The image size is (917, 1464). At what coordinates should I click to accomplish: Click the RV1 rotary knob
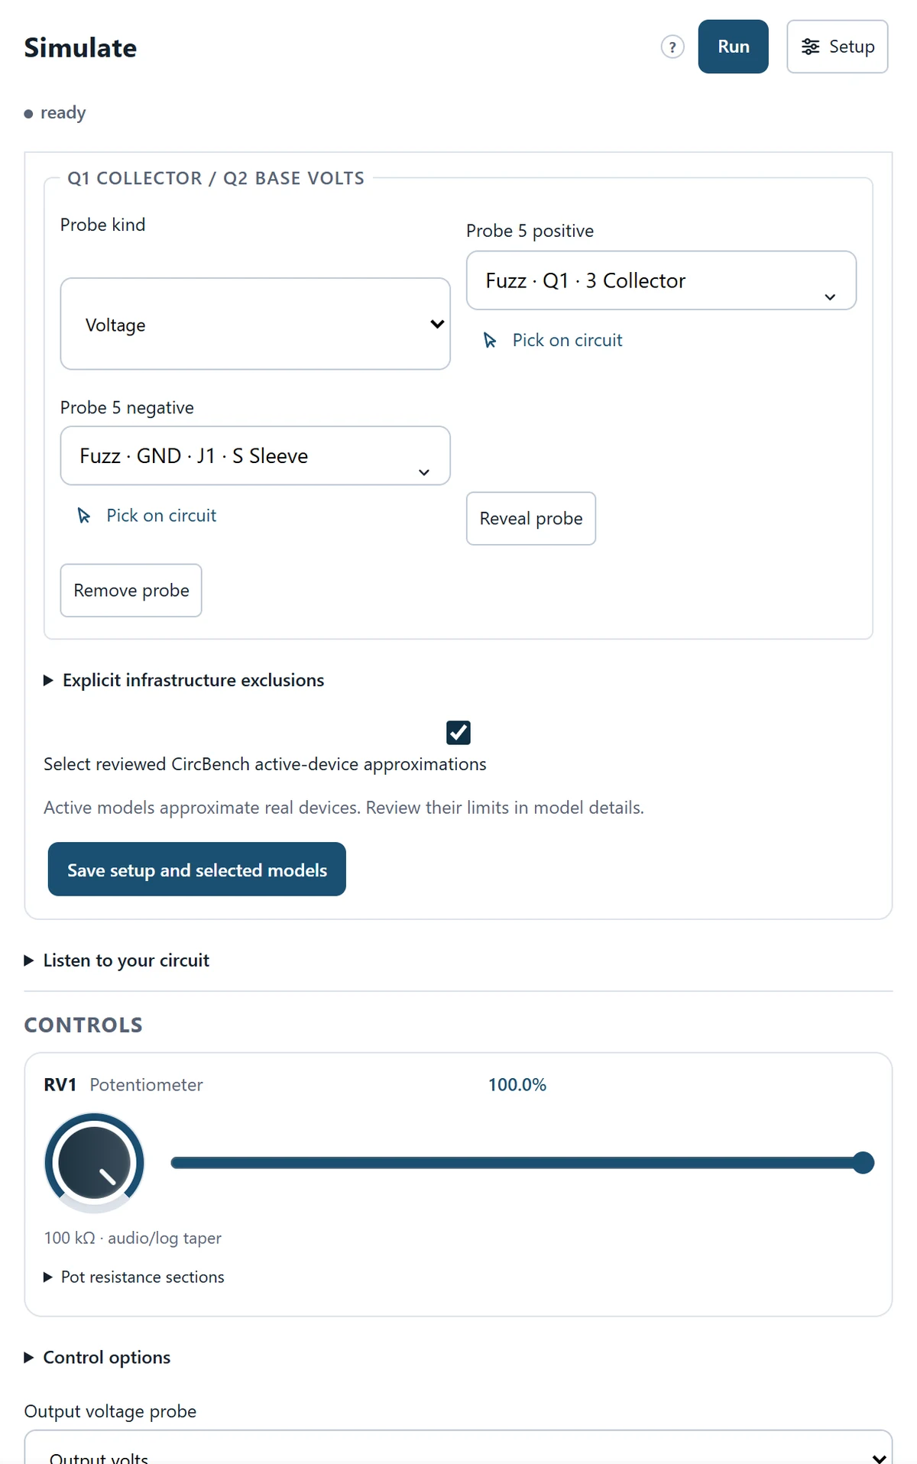pyautogui.click(x=94, y=1163)
